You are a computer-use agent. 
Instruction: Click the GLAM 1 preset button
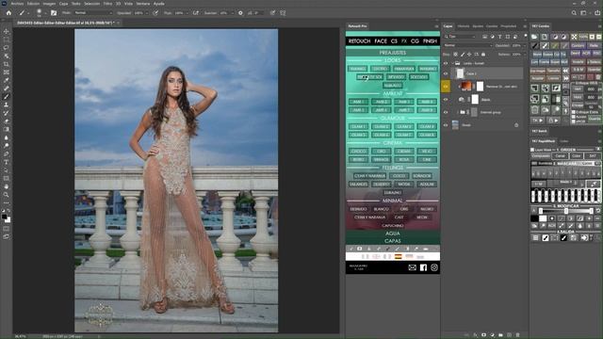coord(358,126)
